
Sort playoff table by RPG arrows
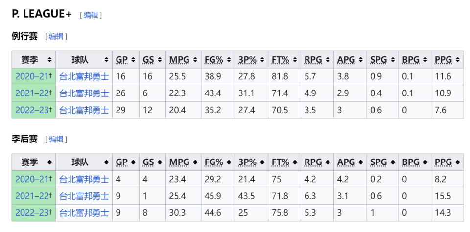click(x=327, y=162)
